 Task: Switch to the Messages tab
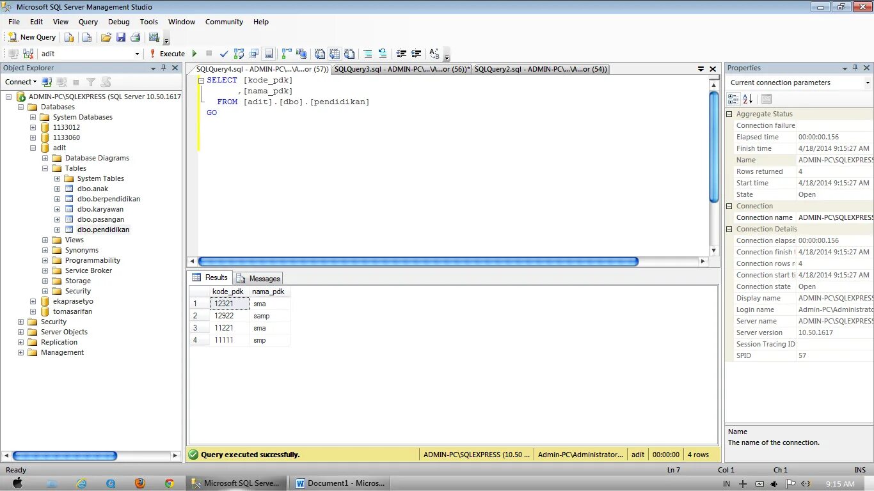(258, 278)
